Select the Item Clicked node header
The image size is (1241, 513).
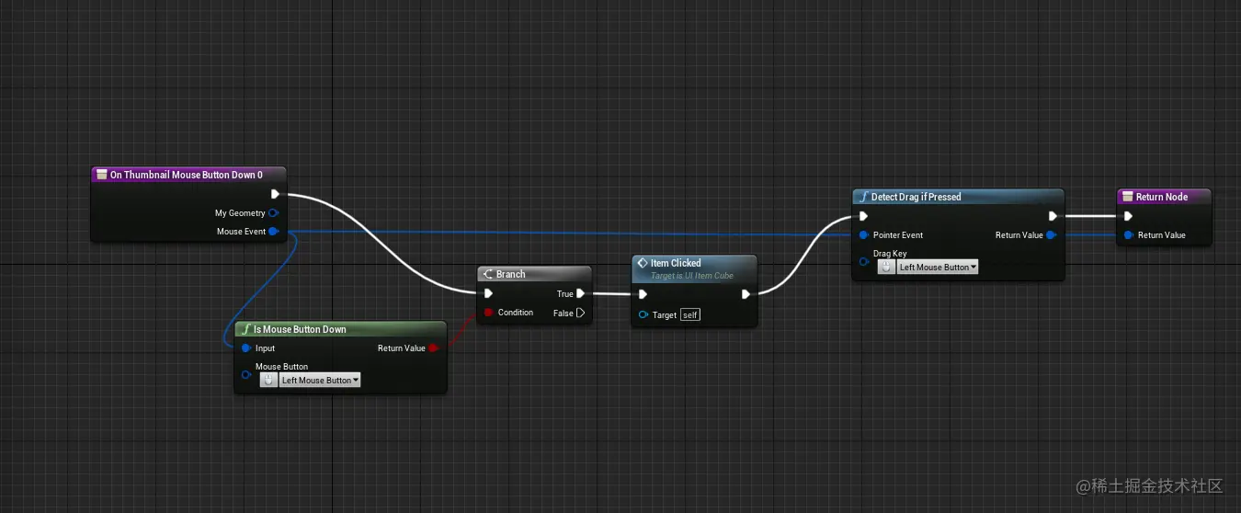694,268
